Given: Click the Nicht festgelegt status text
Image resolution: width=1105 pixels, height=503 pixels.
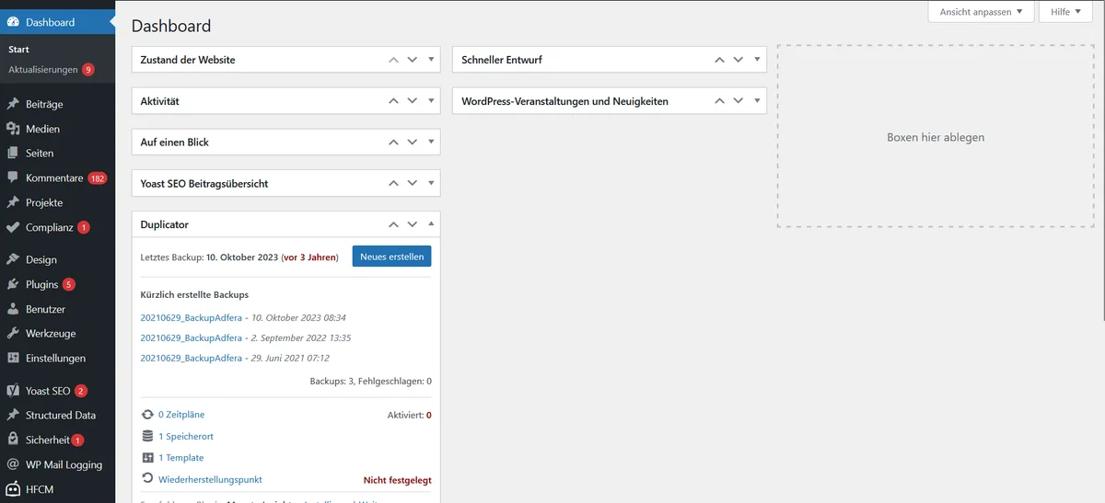Looking at the screenshot, I should coord(398,480).
